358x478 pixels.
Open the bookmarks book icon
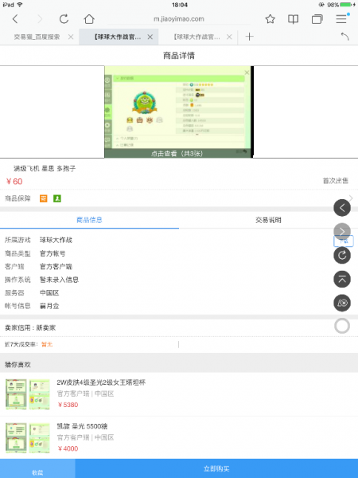(293, 19)
